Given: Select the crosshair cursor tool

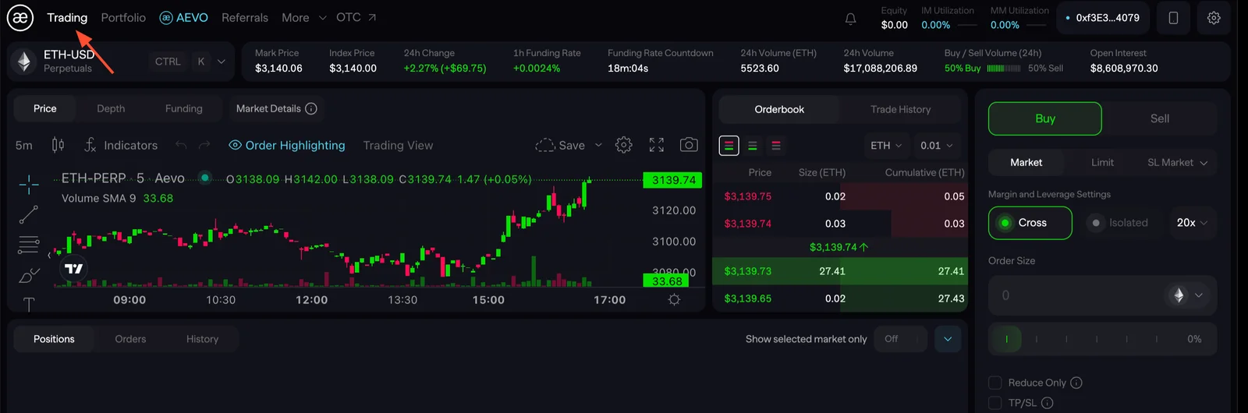Looking at the screenshot, I should (x=29, y=185).
